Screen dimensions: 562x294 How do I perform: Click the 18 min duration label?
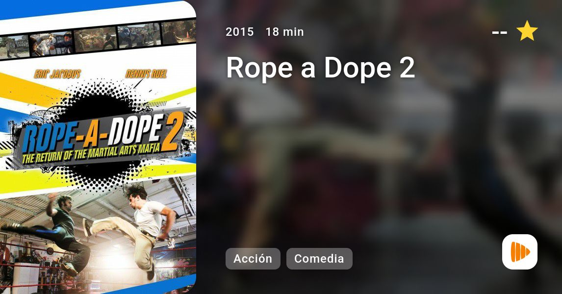[284, 32]
